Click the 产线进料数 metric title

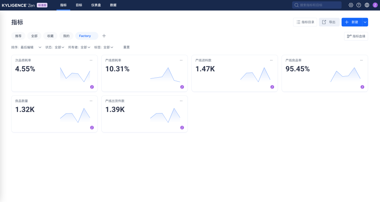[203, 60]
